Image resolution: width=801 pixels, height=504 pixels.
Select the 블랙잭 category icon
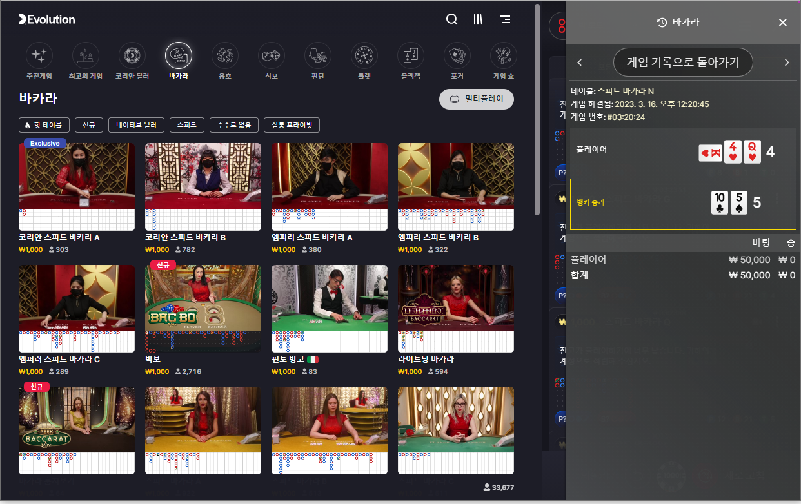411,56
